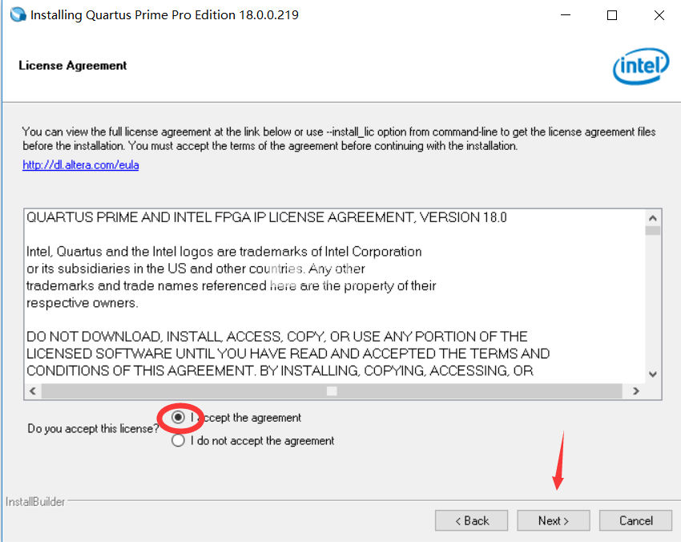This screenshot has width=681, height=542.
Task: Click the license text scroll-up arrow
Action: (x=652, y=218)
